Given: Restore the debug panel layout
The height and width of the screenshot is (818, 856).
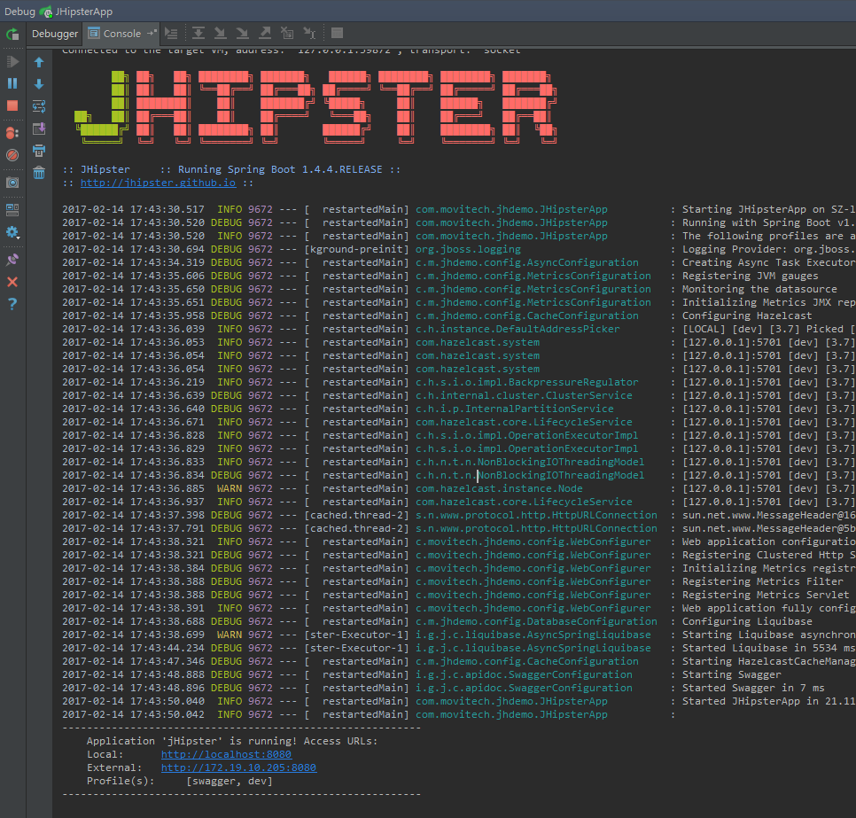Looking at the screenshot, I should point(12,210).
